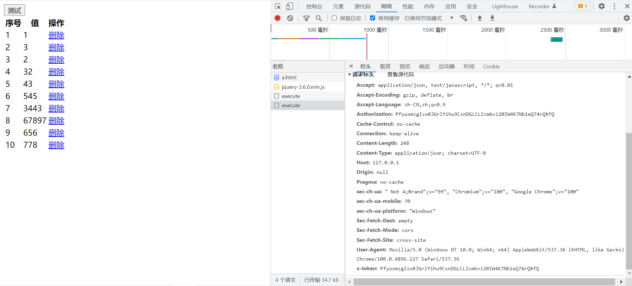632x286 pixels.
Task: Click the horizontal scrollbar under headers
Action: coord(484,282)
